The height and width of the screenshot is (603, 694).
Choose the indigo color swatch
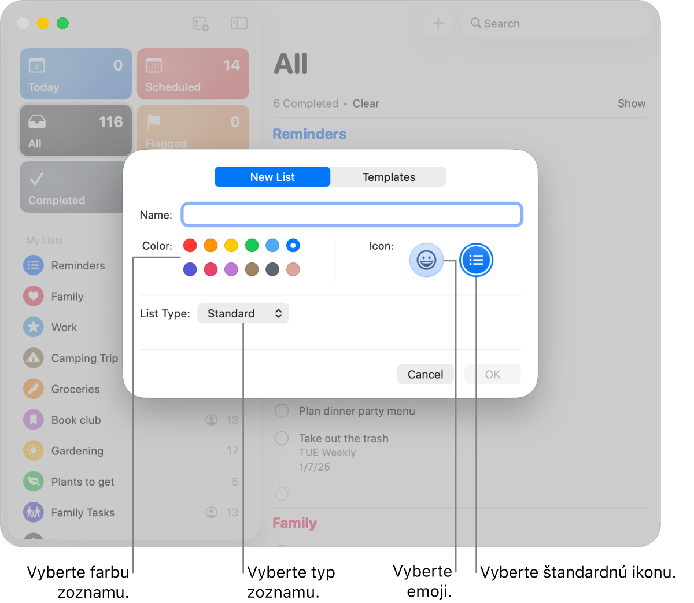(x=190, y=269)
